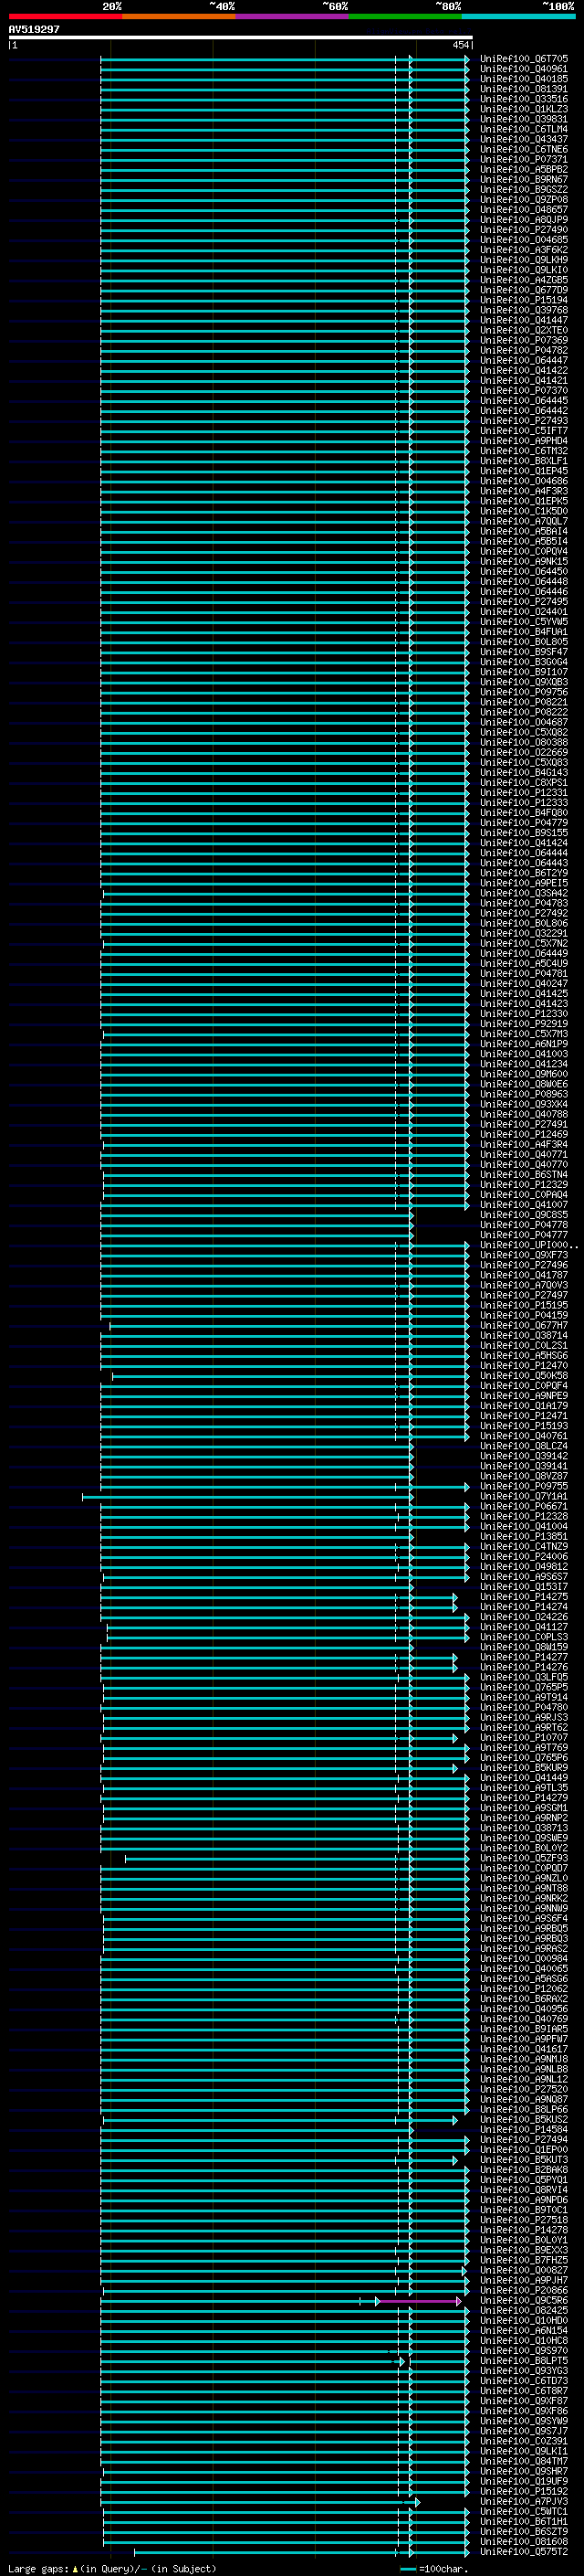
Task: Select hit UniRef100_Q677H7
Action: [524, 1325]
